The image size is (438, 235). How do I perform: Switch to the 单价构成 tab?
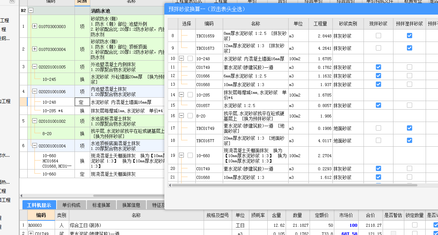click(71, 205)
